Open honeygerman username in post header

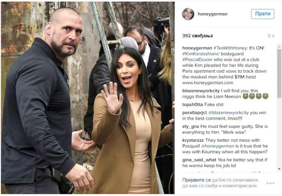(212, 14)
